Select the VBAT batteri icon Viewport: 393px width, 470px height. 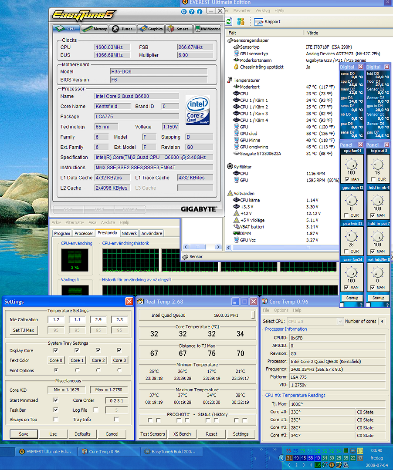[x=237, y=227]
